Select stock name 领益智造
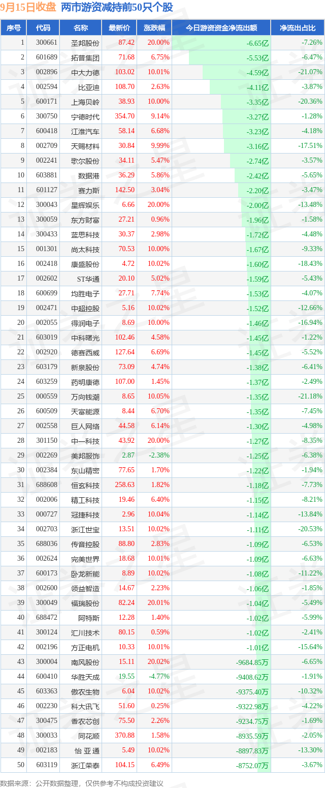Viewport: 325px width, 788px height. point(85,588)
